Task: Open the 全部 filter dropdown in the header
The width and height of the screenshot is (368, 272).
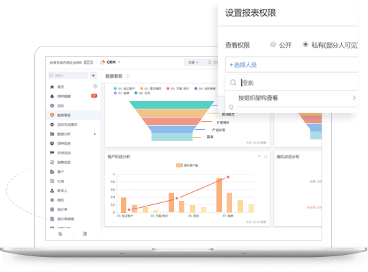Action: coord(193,62)
